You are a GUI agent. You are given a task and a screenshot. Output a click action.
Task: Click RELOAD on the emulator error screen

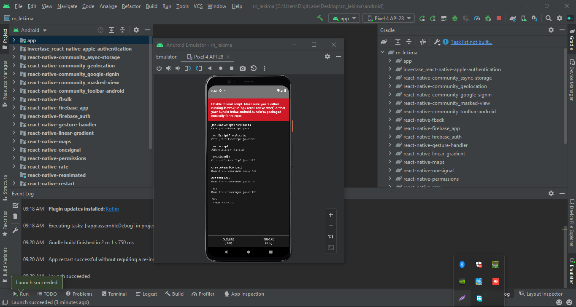[x=269, y=241]
